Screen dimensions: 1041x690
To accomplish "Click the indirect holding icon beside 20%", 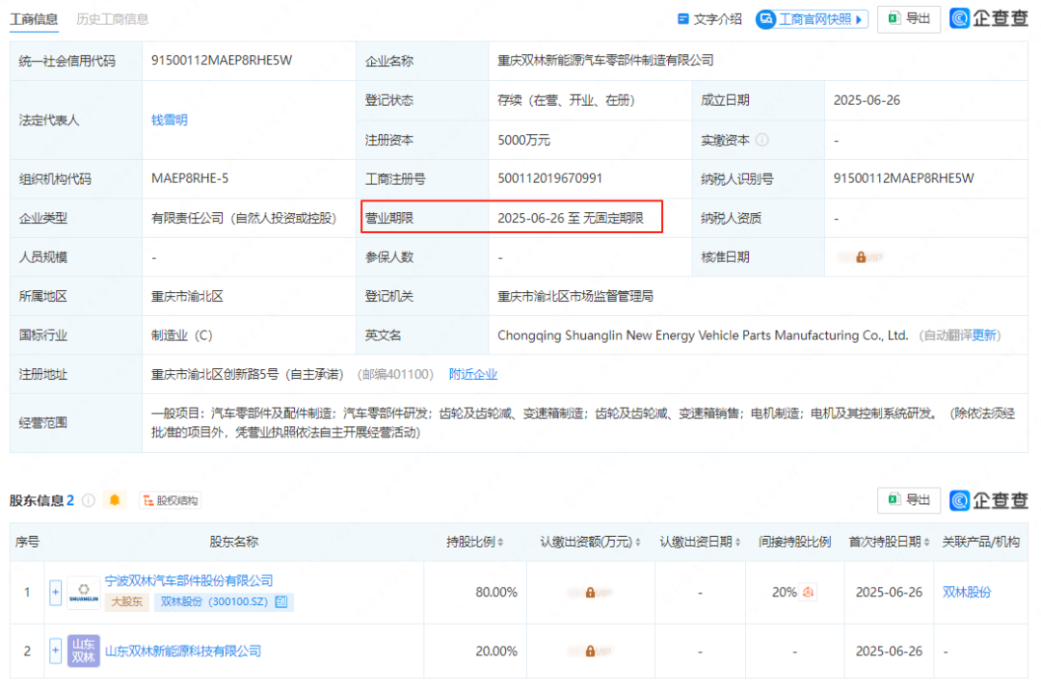I will (808, 593).
